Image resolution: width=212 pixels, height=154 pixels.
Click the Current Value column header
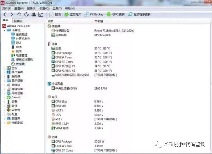pyautogui.click(x=99, y=21)
